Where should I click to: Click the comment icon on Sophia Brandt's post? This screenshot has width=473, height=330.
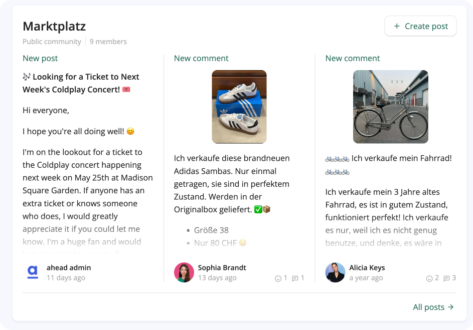(x=295, y=278)
